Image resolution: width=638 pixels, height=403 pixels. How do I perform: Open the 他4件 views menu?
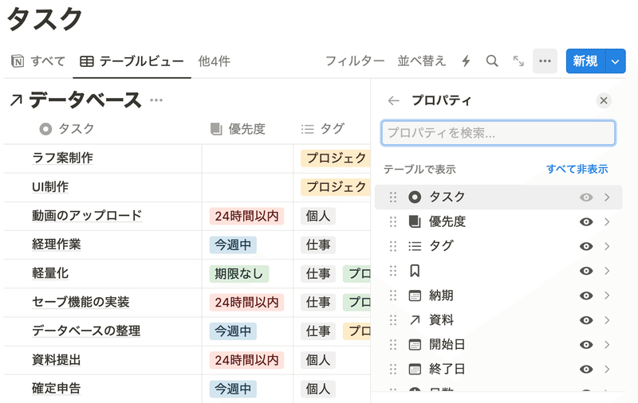pos(214,61)
